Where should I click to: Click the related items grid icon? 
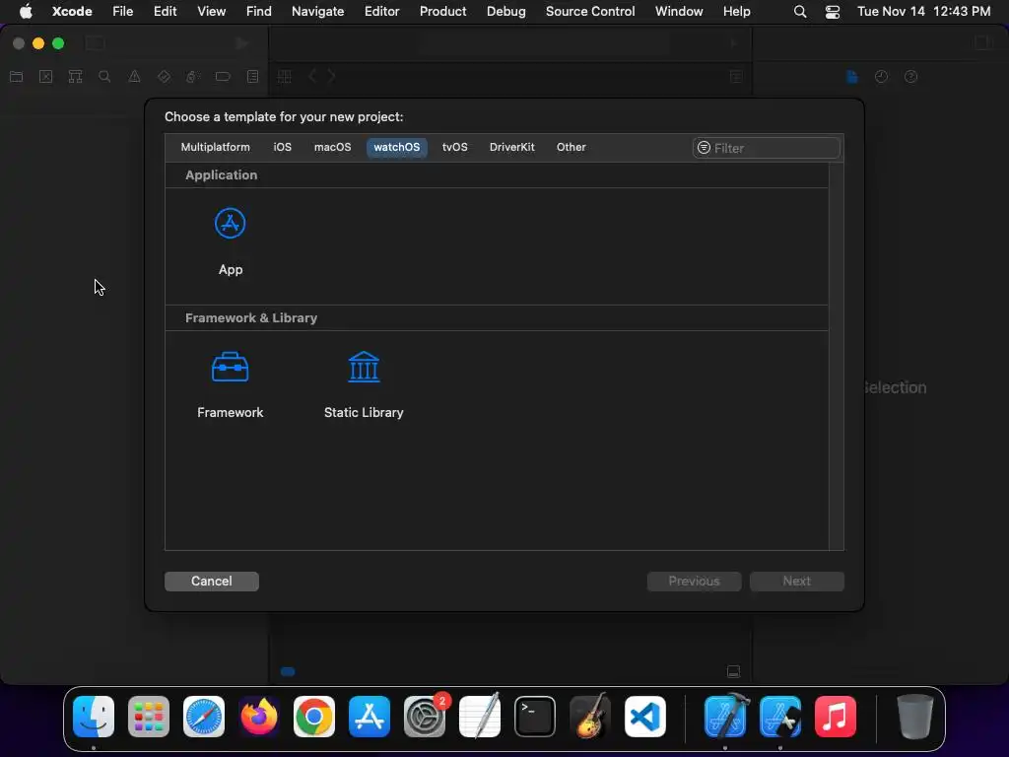coord(285,77)
